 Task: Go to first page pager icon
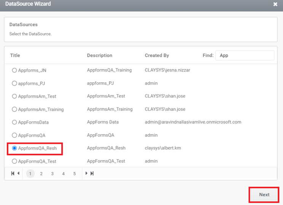[13, 173]
